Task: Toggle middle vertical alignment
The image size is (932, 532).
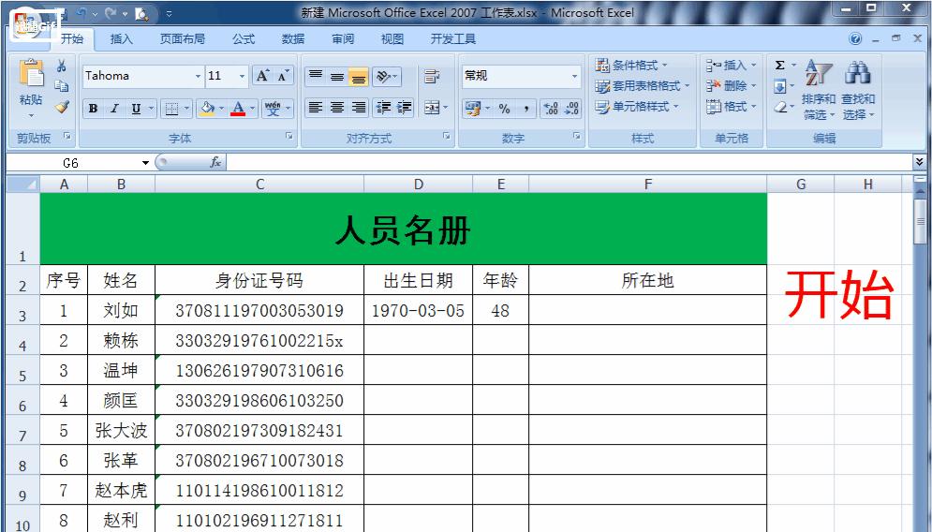Action: tap(337, 76)
